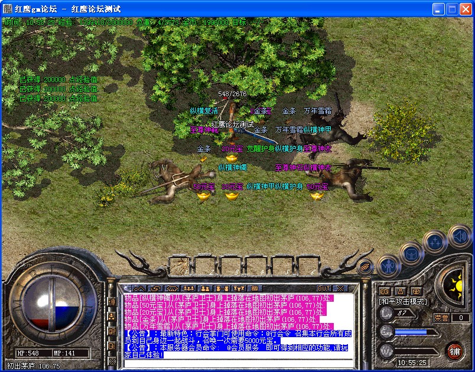
Task: Click the mountain-shaped chat toolbar icon
Action: (139, 289)
